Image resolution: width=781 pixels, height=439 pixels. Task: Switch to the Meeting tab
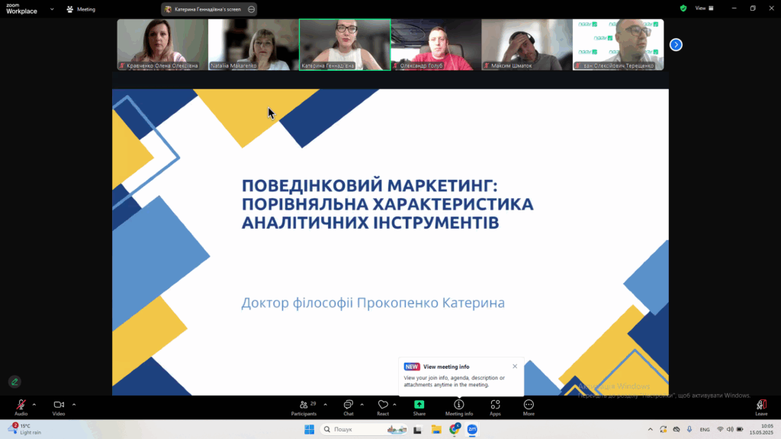[81, 9]
